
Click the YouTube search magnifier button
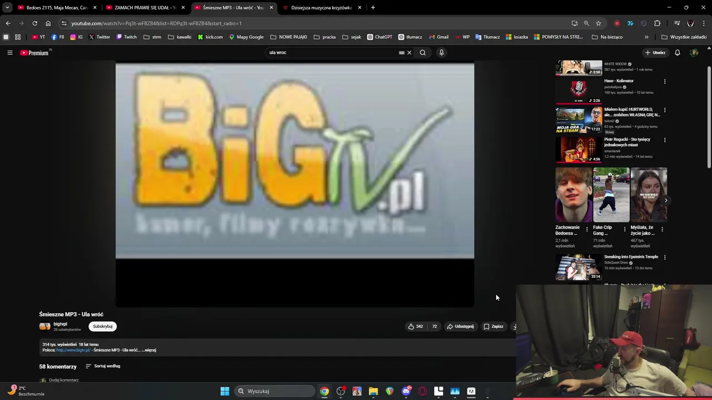[x=423, y=53]
